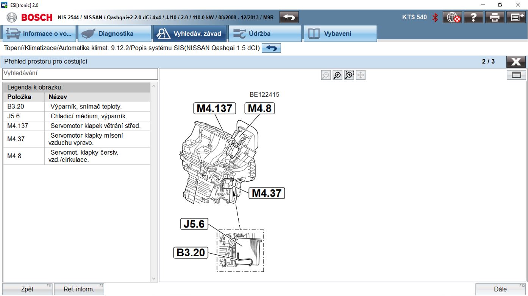Click the Zpět button

(27, 289)
